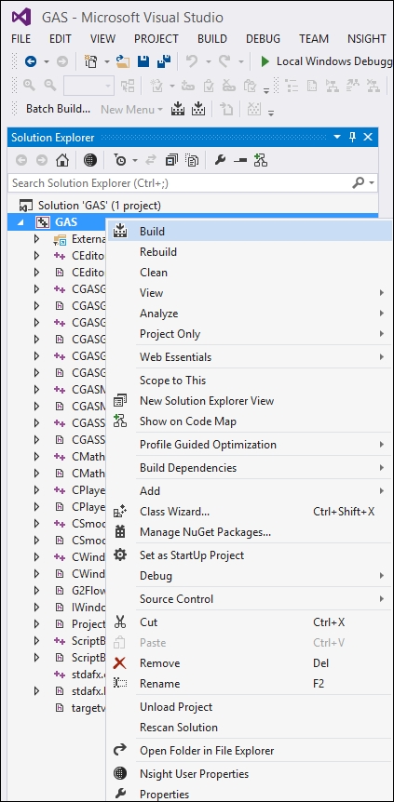Open the BUILD menu
Screen dimensions: 394x802
point(212,39)
